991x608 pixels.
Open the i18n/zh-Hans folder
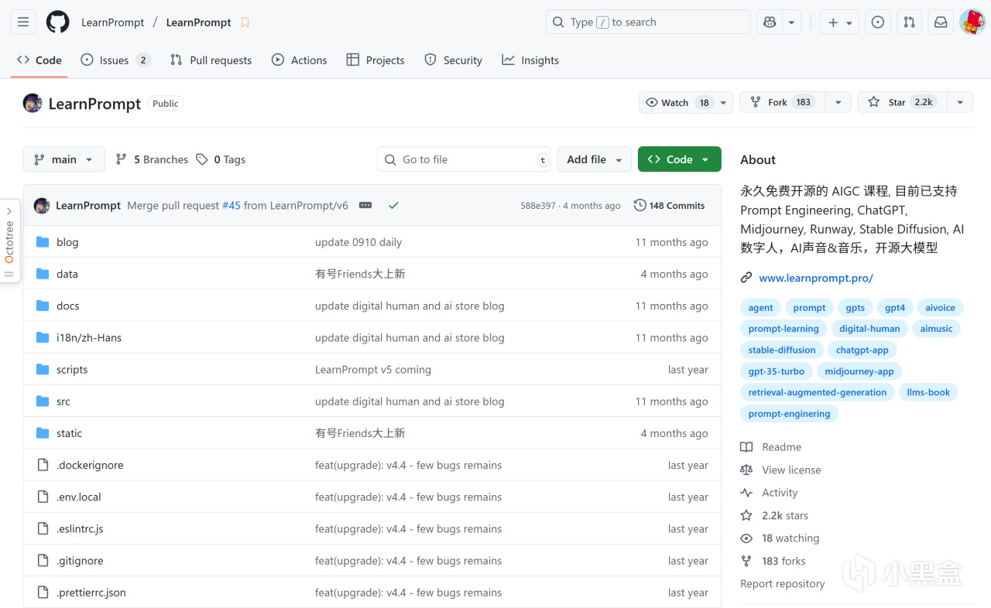pyautogui.click(x=89, y=338)
